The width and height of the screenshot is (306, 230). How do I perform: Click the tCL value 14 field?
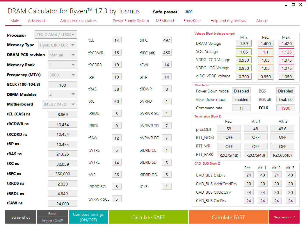coord(117,40)
